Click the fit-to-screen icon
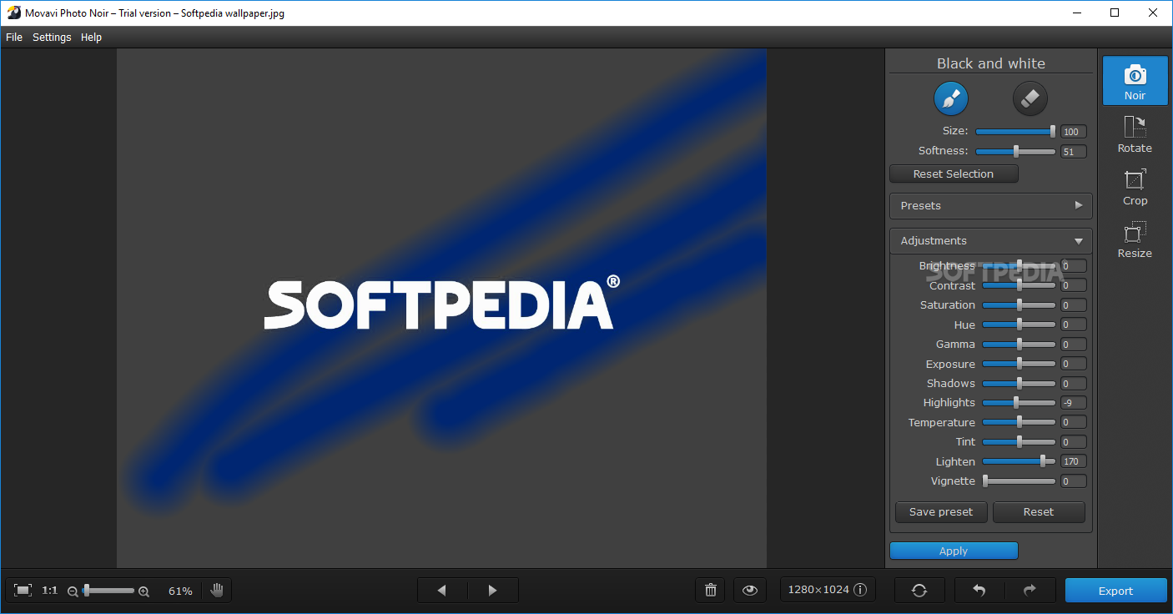Screen dimensions: 1173x614 [x=23, y=591]
